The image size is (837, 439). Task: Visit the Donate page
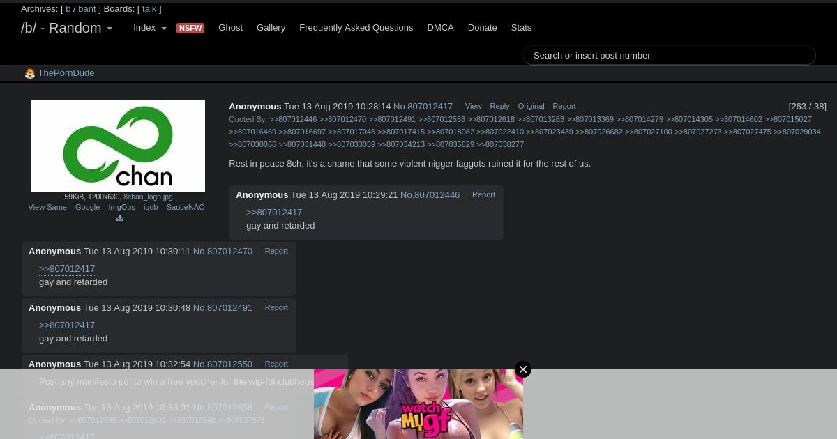coord(483,28)
